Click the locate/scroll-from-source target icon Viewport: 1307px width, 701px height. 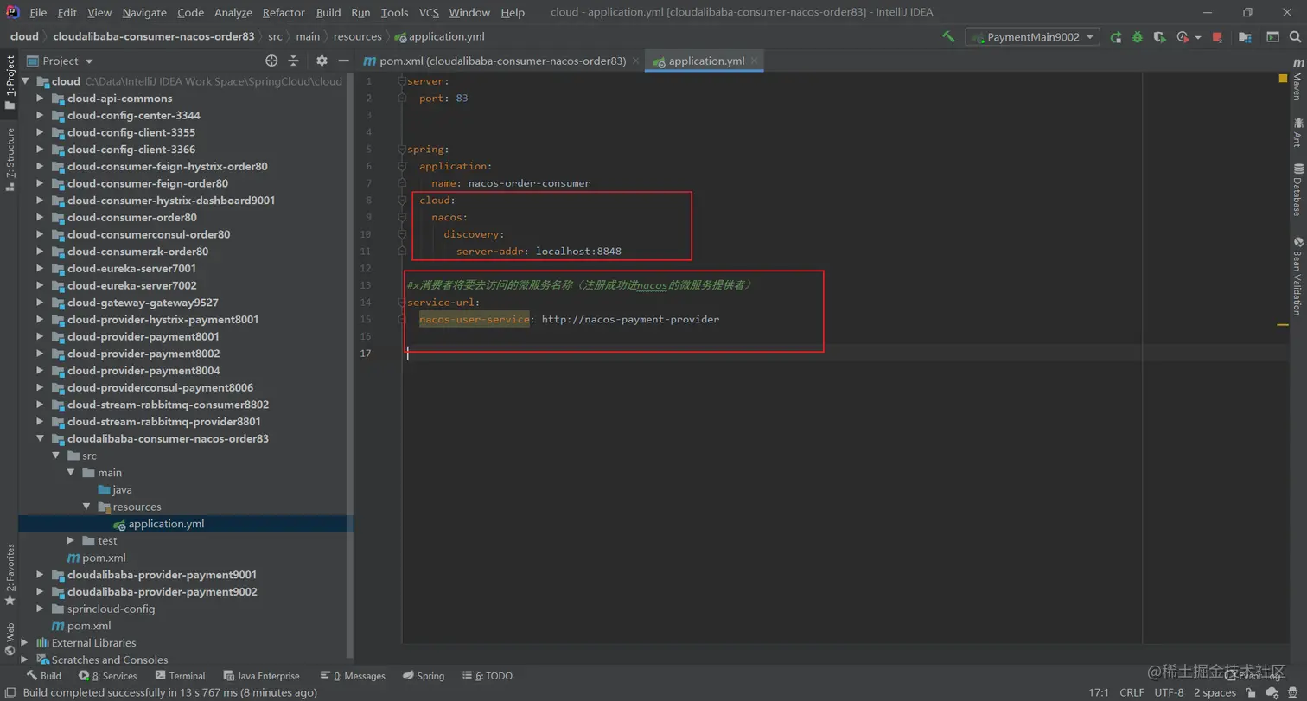(271, 61)
